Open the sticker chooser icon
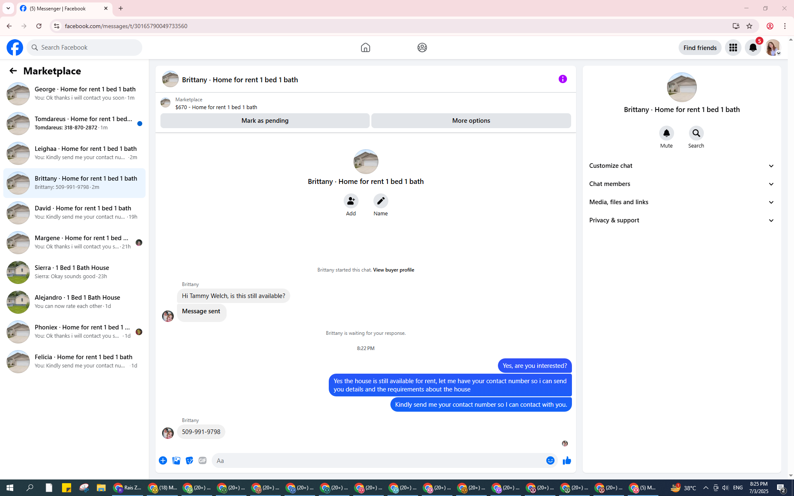 (189, 460)
